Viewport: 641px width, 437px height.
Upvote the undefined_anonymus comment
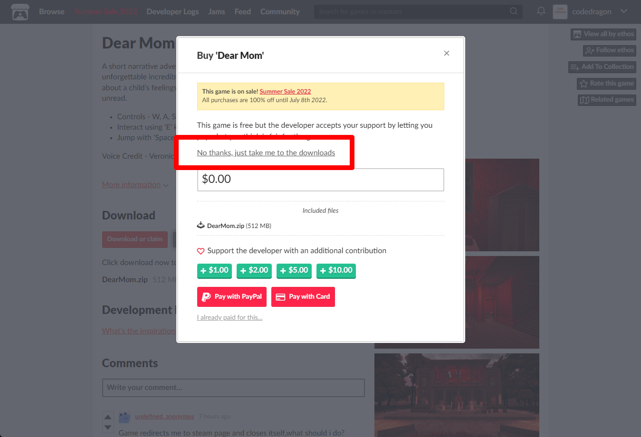[108, 417]
